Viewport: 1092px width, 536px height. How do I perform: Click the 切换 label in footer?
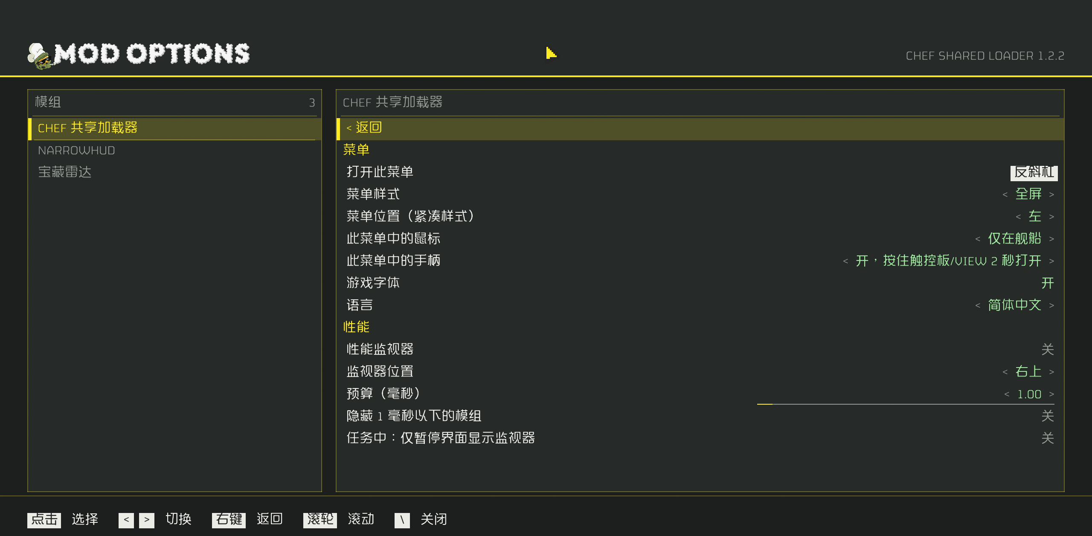pyautogui.click(x=178, y=519)
